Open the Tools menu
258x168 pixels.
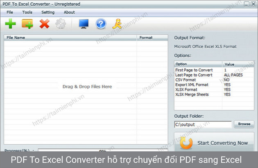coord(27,12)
